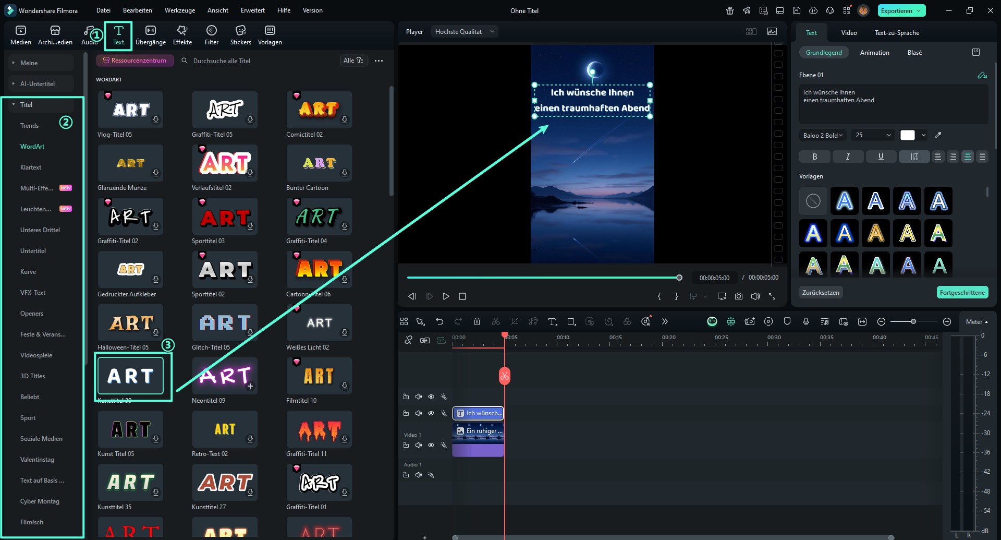
Task: Click the add text tool in timeline toolbar
Action: [552, 321]
